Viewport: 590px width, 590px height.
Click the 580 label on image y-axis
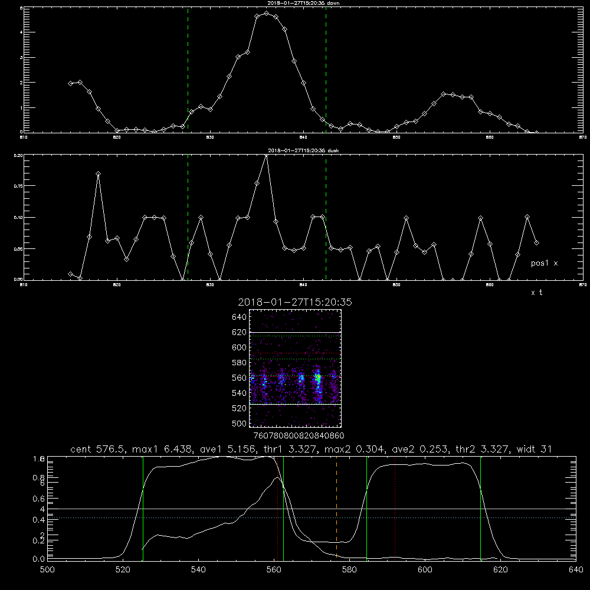239,362
